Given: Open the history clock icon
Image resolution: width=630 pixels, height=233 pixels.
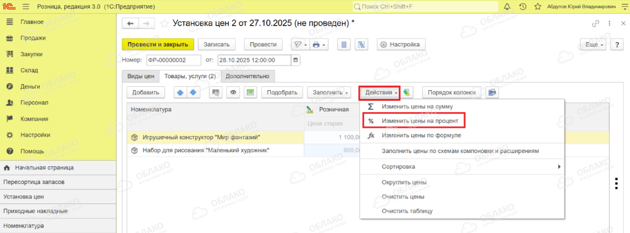Looking at the screenshot, I should [522, 7].
